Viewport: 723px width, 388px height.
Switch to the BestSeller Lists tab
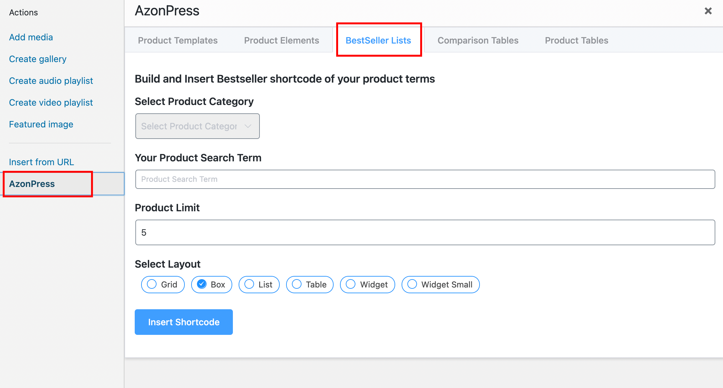pos(378,40)
